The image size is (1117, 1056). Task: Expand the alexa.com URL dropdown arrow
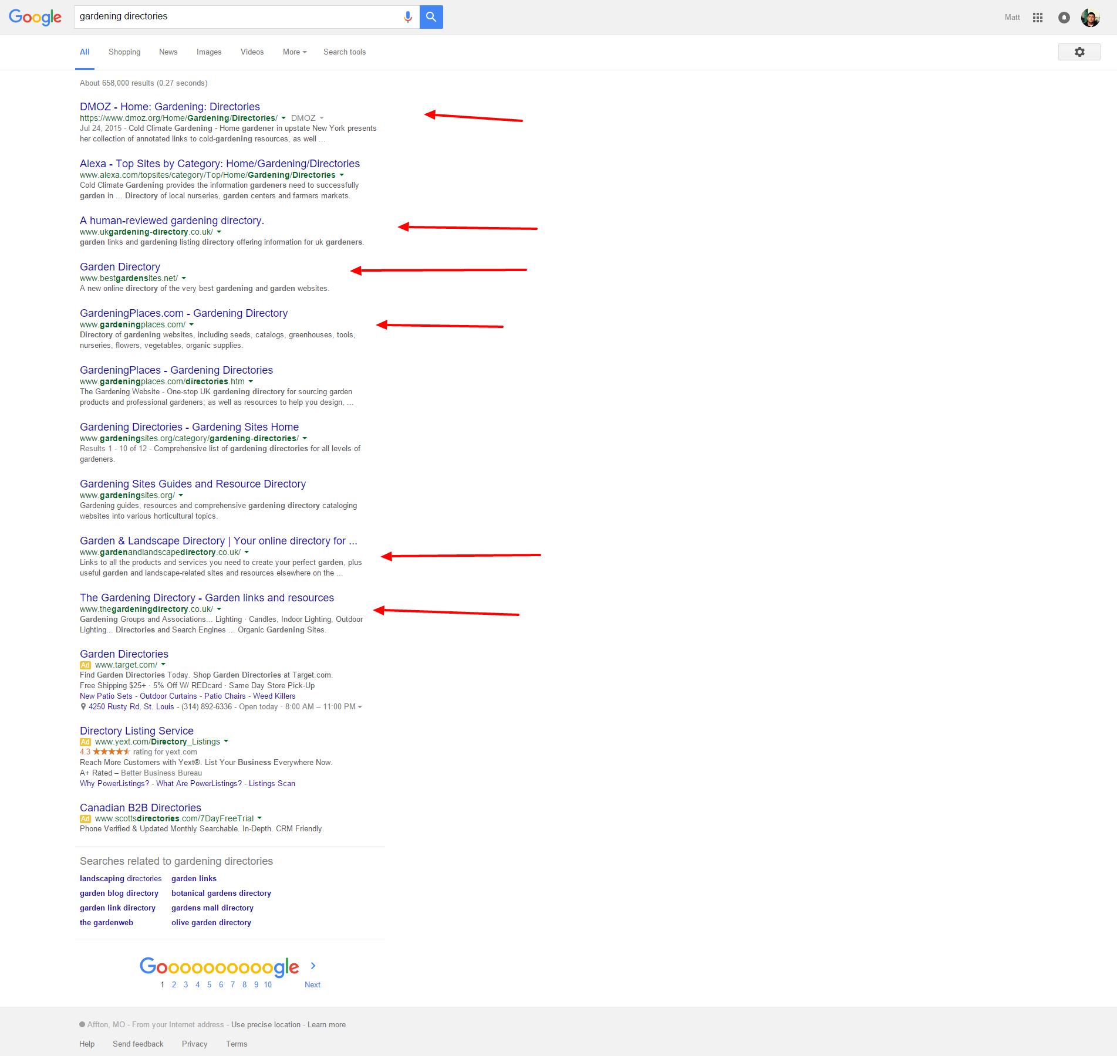point(342,175)
